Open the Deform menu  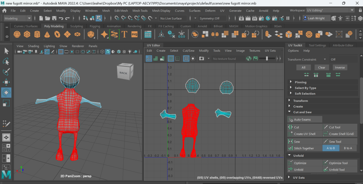pyautogui.click(x=210, y=11)
